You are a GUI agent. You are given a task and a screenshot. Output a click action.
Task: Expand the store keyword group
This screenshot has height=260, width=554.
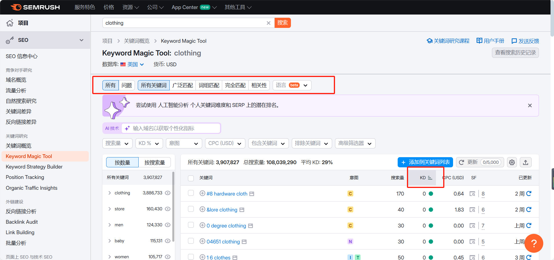110,209
